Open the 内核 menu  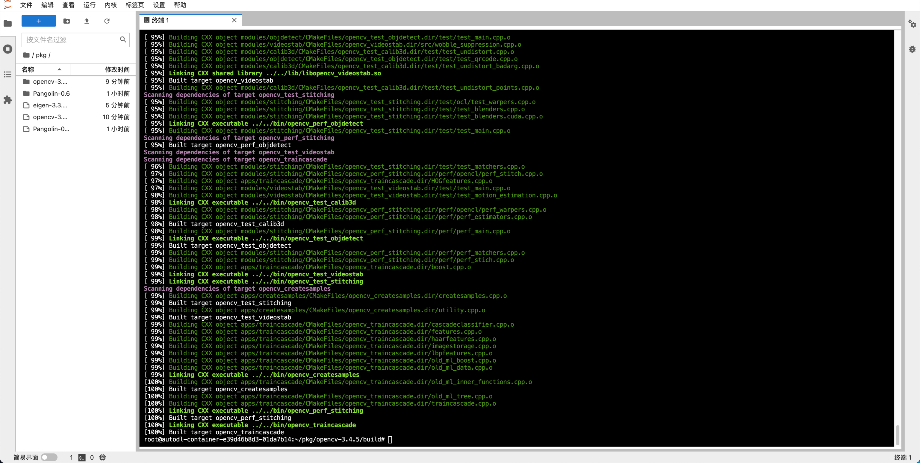(x=111, y=5)
